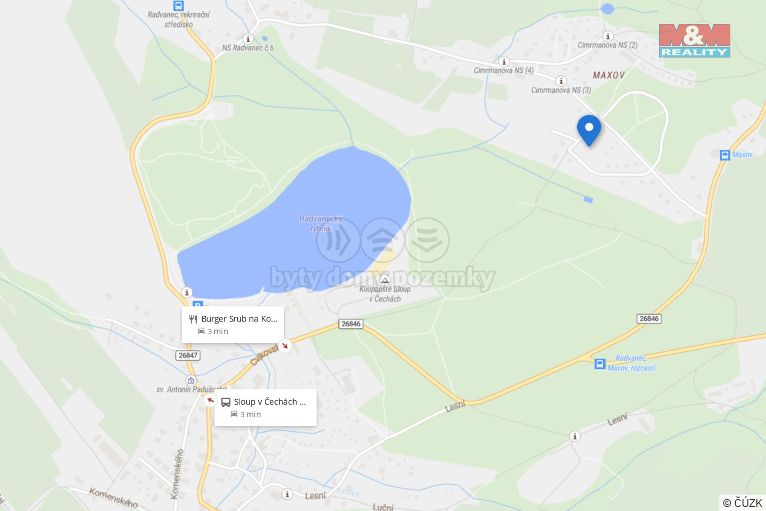Click the red arrow marker beside Sloup card
The image size is (766, 511).
coord(211,400)
